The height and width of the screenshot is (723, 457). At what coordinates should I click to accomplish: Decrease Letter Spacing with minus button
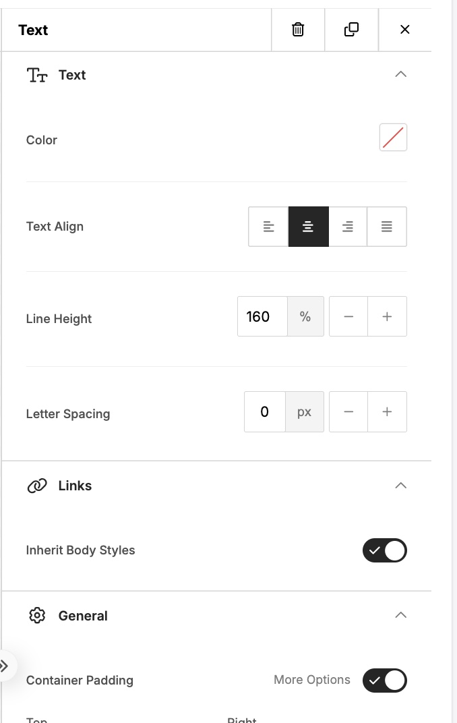(348, 412)
